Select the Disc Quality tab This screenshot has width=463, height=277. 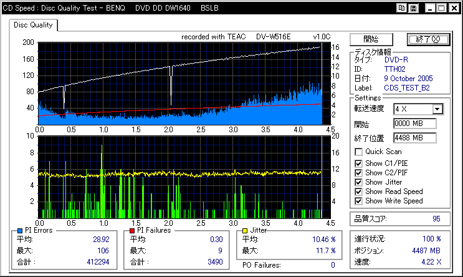33,25
